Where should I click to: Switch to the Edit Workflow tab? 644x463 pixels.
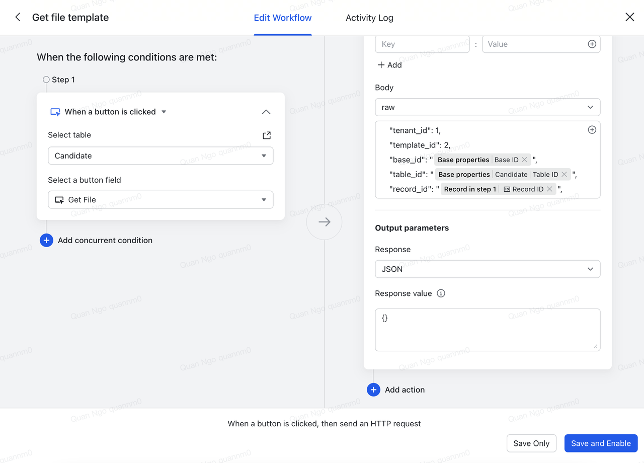click(x=282, y=18)
